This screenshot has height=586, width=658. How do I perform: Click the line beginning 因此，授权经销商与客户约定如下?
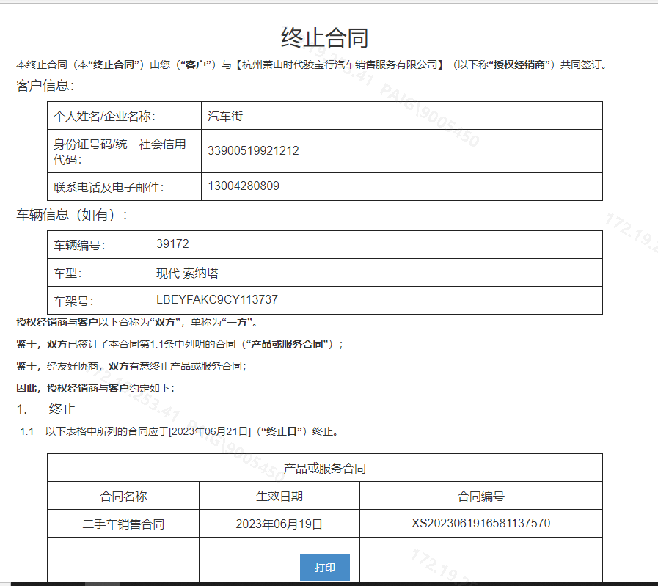pos(95,388)
